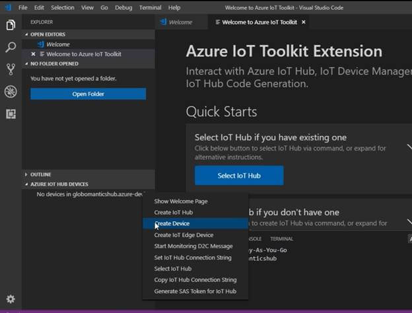Image resolution: width=412 pixels, height=313 pixels.
Task: Choose Select IoT Hub from context menu
Action: [x=195, y=269]
